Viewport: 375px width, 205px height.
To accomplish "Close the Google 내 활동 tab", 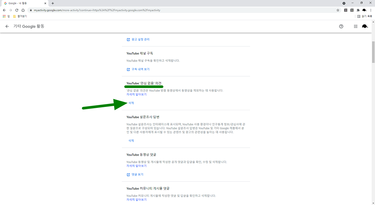I will pos(45,3).
